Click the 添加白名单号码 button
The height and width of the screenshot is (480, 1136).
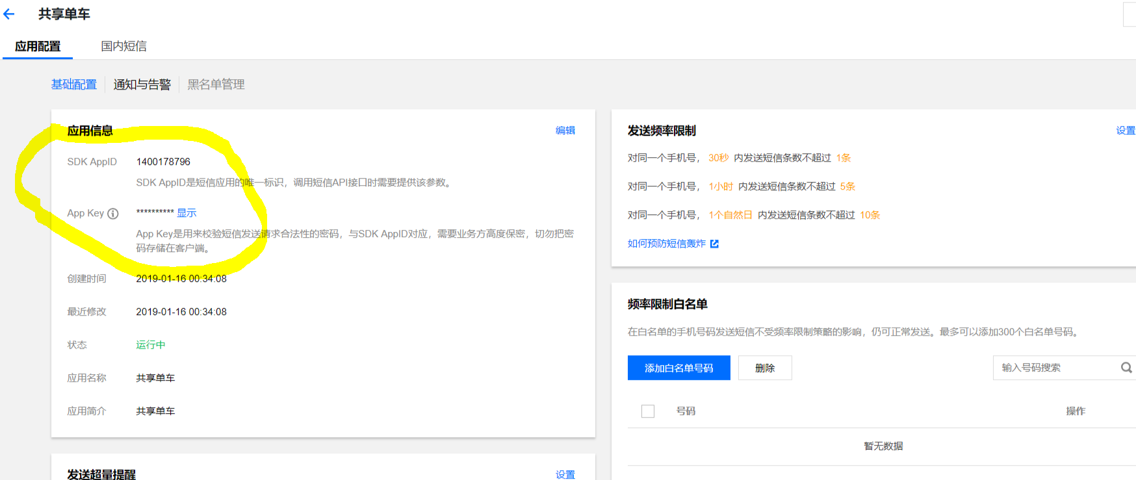pos(679,368)
